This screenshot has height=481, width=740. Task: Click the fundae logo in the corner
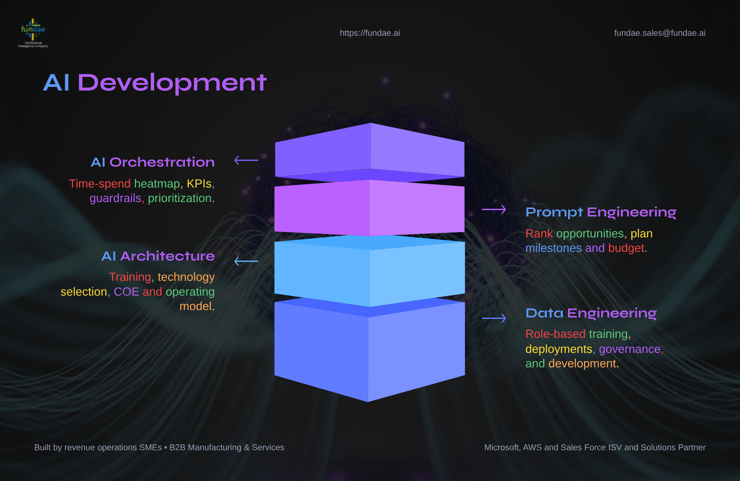point(33,33)
